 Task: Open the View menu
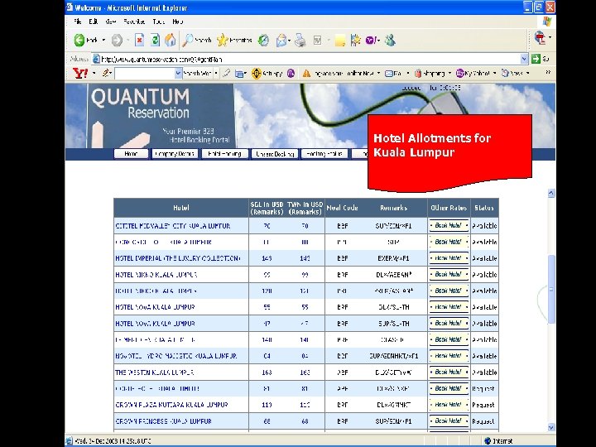(x=111, y=22)
